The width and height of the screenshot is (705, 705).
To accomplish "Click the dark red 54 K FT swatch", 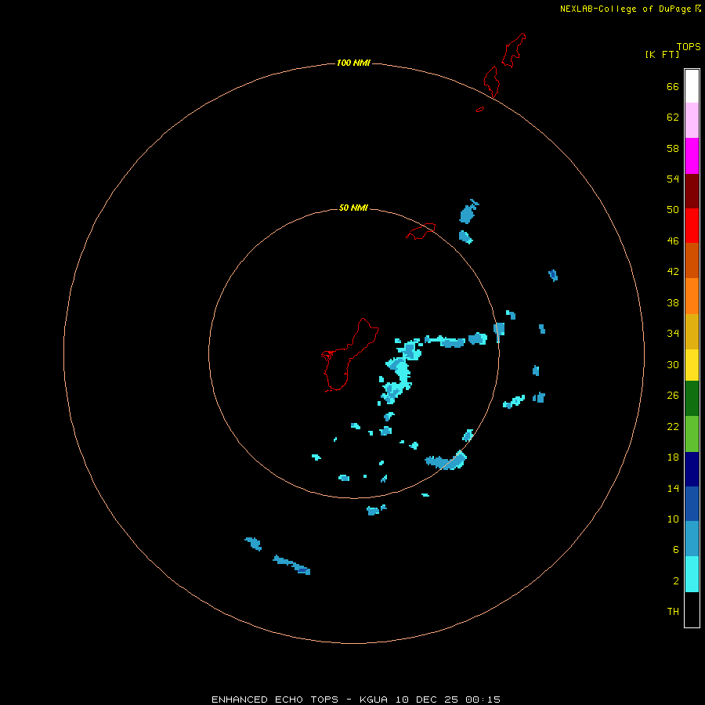I will [692, 191].
